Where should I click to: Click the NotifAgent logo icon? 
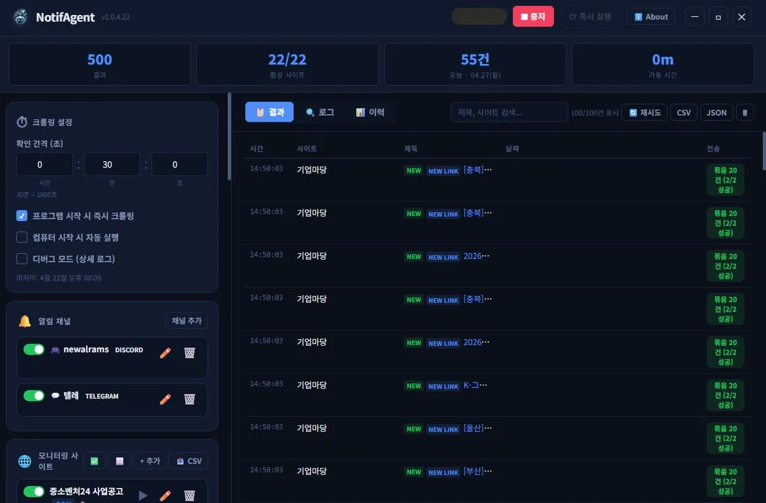pos(20,16)
